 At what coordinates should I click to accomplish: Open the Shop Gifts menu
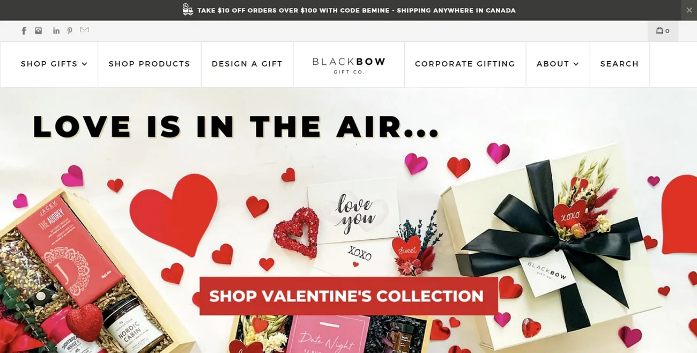[x=49, y=64]
